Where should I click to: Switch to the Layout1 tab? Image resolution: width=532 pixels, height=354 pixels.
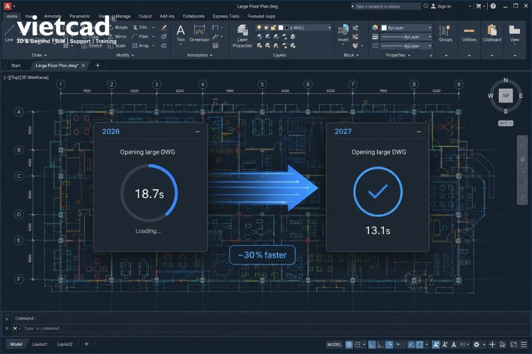40,344
